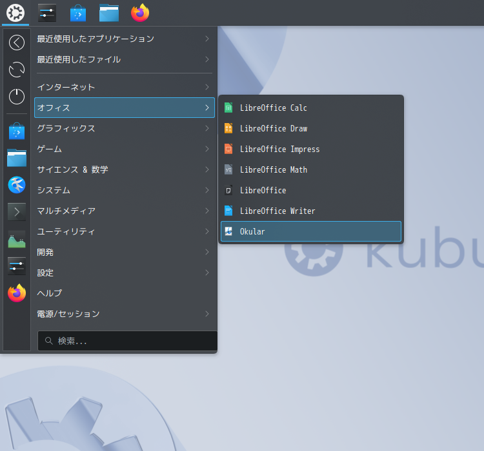
Task: Click the Okular application icon
Action: [x=228, y=231]
